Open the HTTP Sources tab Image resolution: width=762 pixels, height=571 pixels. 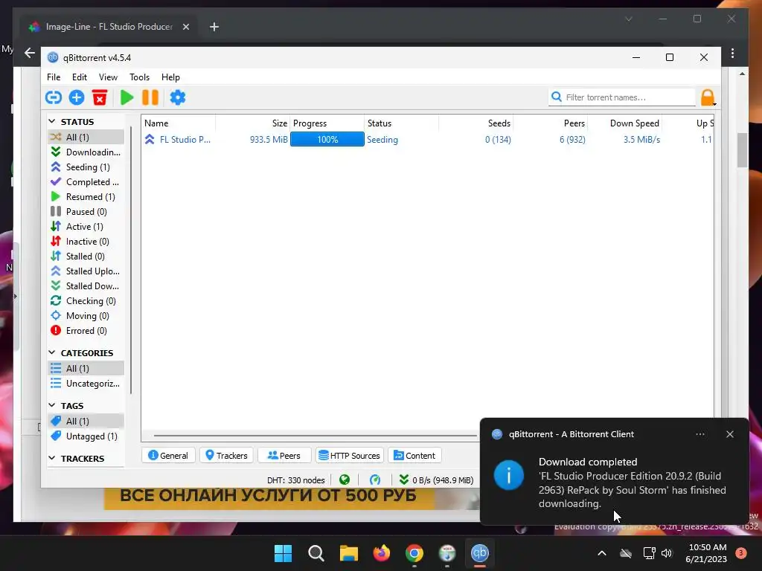click(350, 456)
